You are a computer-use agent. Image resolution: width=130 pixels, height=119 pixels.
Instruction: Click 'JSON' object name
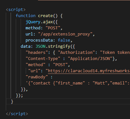41,46
